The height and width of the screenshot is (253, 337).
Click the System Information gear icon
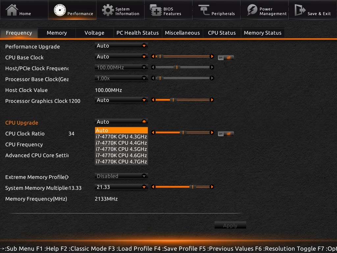tap(108, 10)
